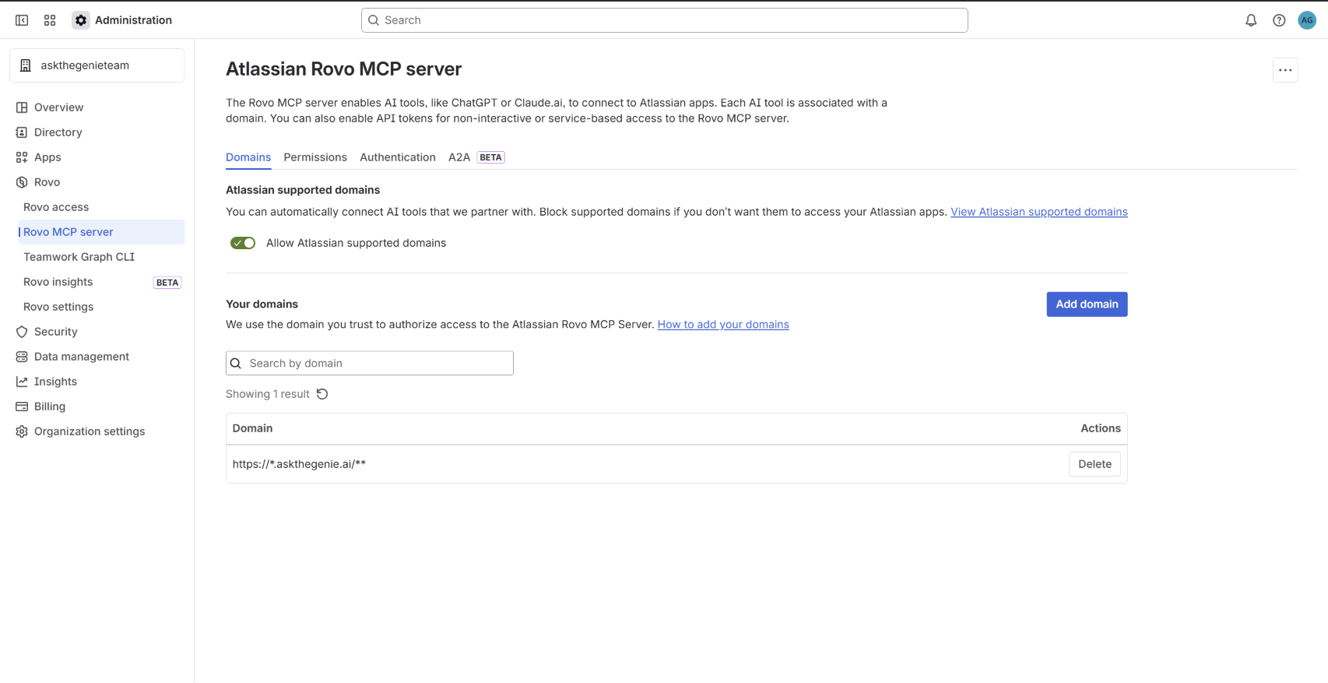Focus the top Search field
1328x683 pixels.
665,20
